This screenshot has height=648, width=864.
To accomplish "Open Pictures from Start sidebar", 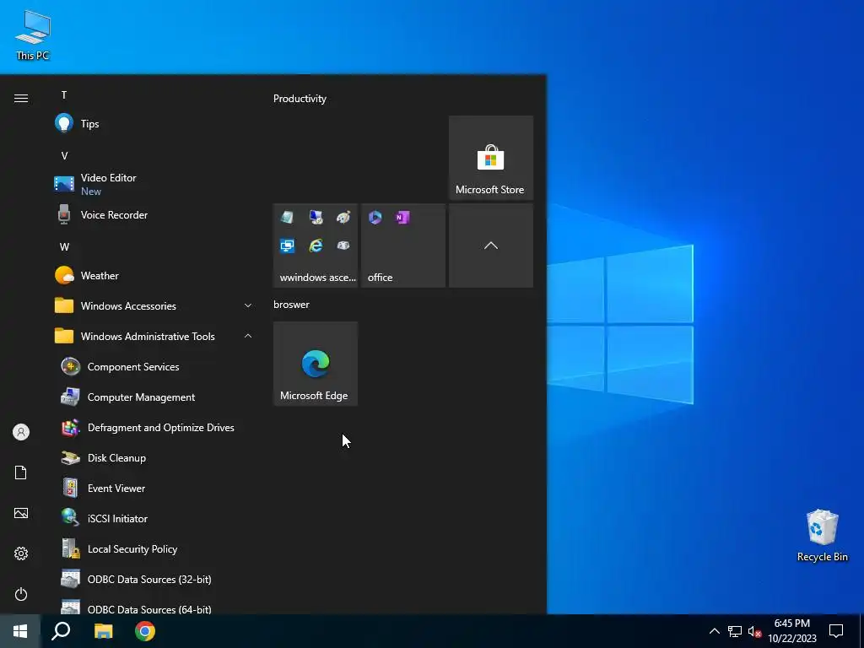I will pyautogui.click(x=21, y=513).
